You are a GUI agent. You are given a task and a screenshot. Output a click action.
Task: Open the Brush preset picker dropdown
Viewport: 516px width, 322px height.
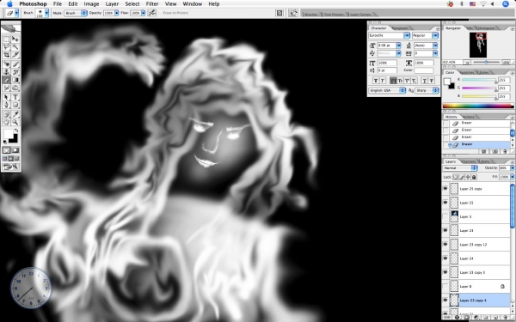point(46,13)
